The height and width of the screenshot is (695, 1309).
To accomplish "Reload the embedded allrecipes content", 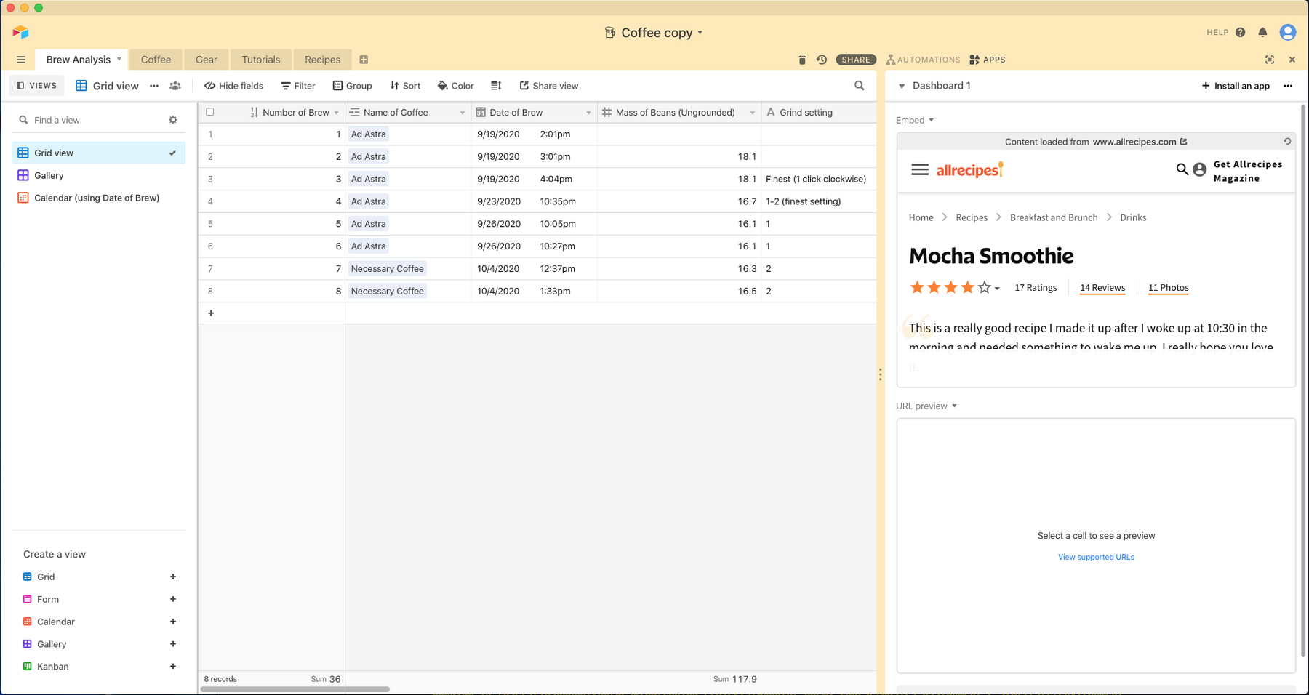I will click(1287, 142).
